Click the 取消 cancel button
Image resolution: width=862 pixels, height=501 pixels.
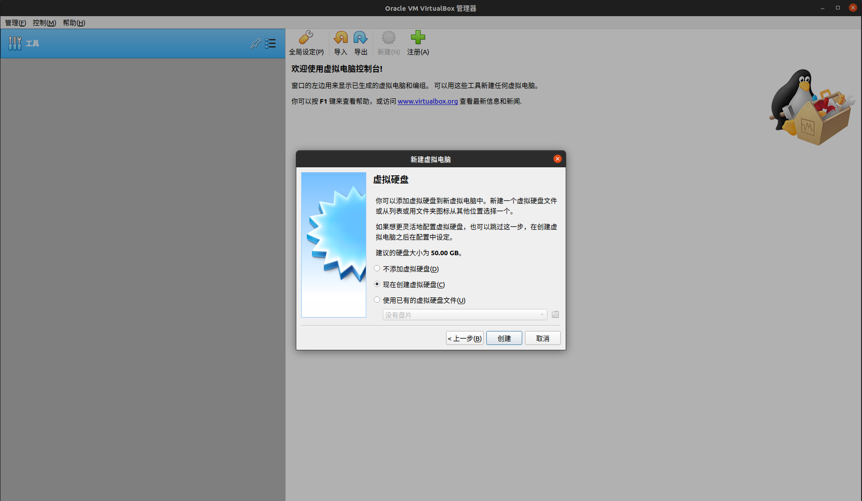543,338
